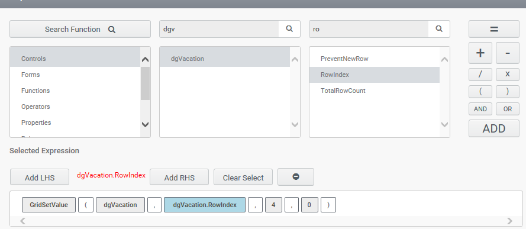This screenshot has height=229, width=526.
Task: Click the search icon beside the ro field
Action: [x=439, y=29]
